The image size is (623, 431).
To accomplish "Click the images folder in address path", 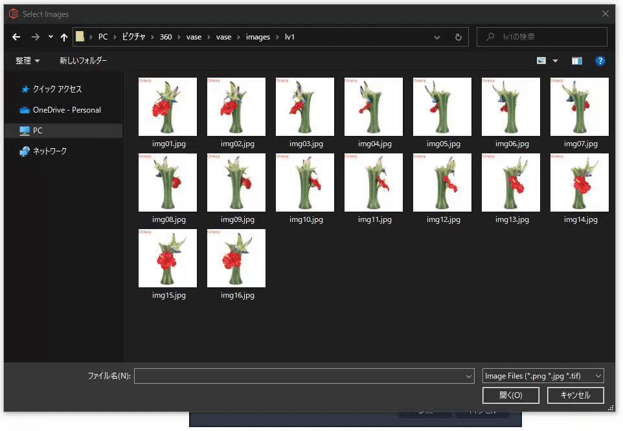I will click(258, 38).
